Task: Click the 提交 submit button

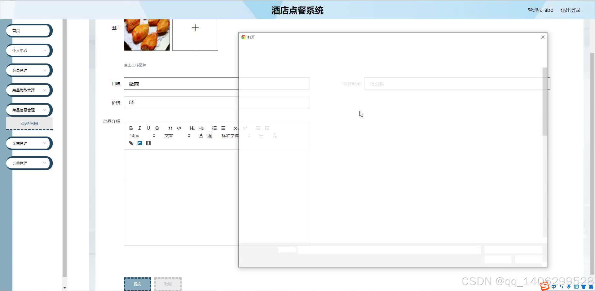Action: [x=138, y=284]
